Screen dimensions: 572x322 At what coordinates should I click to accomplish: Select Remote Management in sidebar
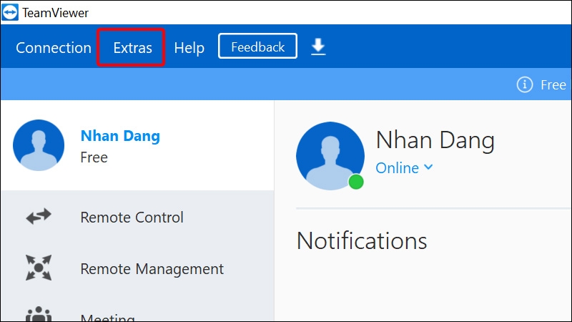point(152,269)
